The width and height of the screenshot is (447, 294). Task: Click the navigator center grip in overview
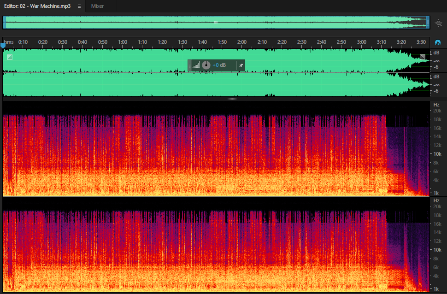216,22
